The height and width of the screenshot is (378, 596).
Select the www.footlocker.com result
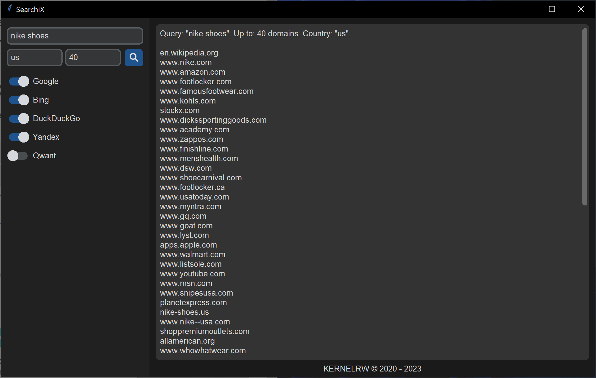[196, 82]
